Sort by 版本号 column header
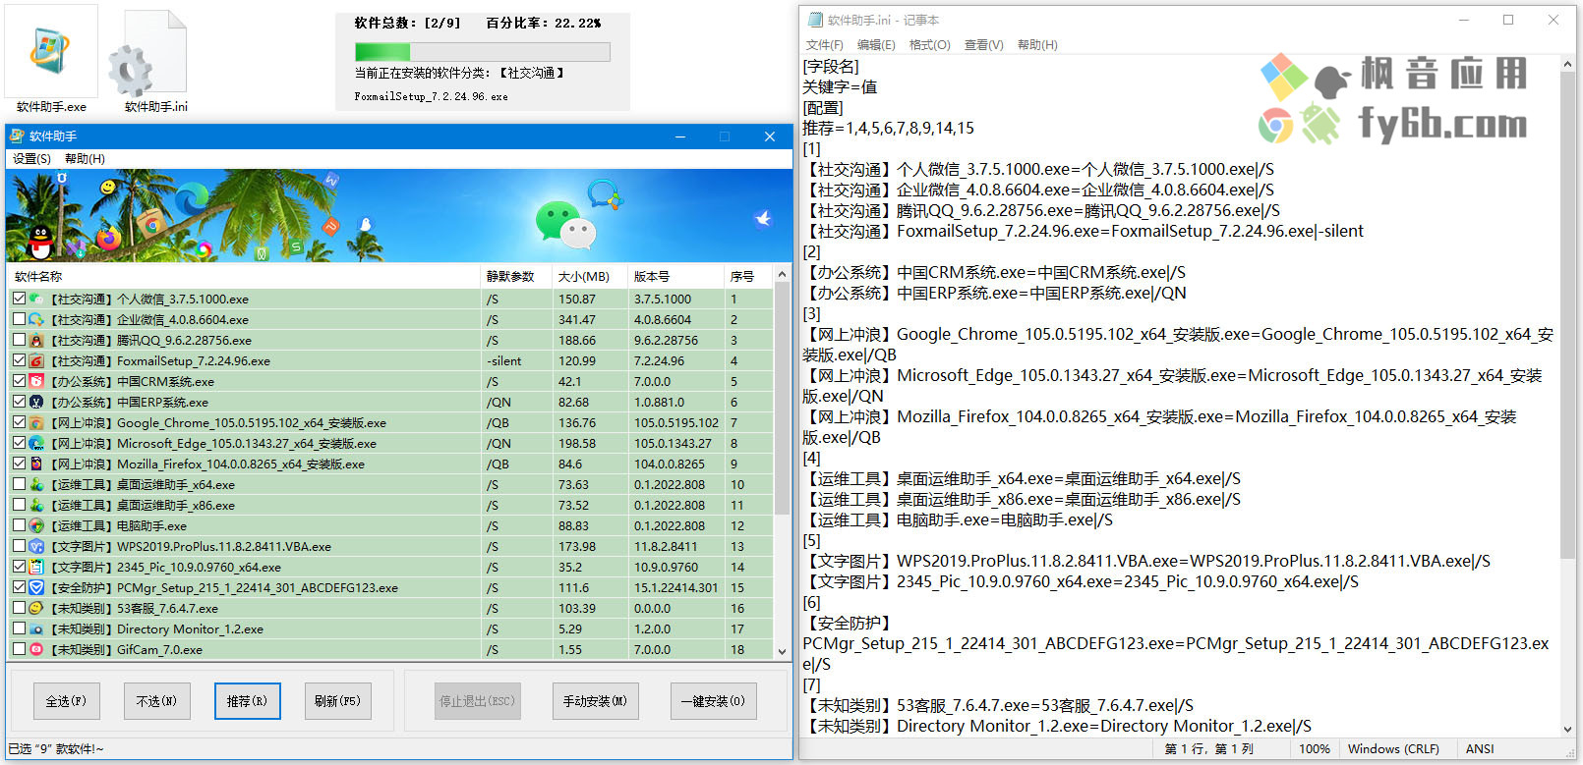The image size is (1583, 765). [676, 276]
